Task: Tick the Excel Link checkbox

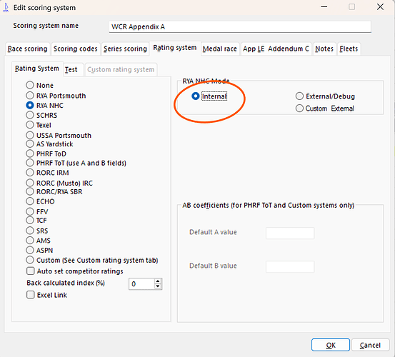Action: pos(31,295)
